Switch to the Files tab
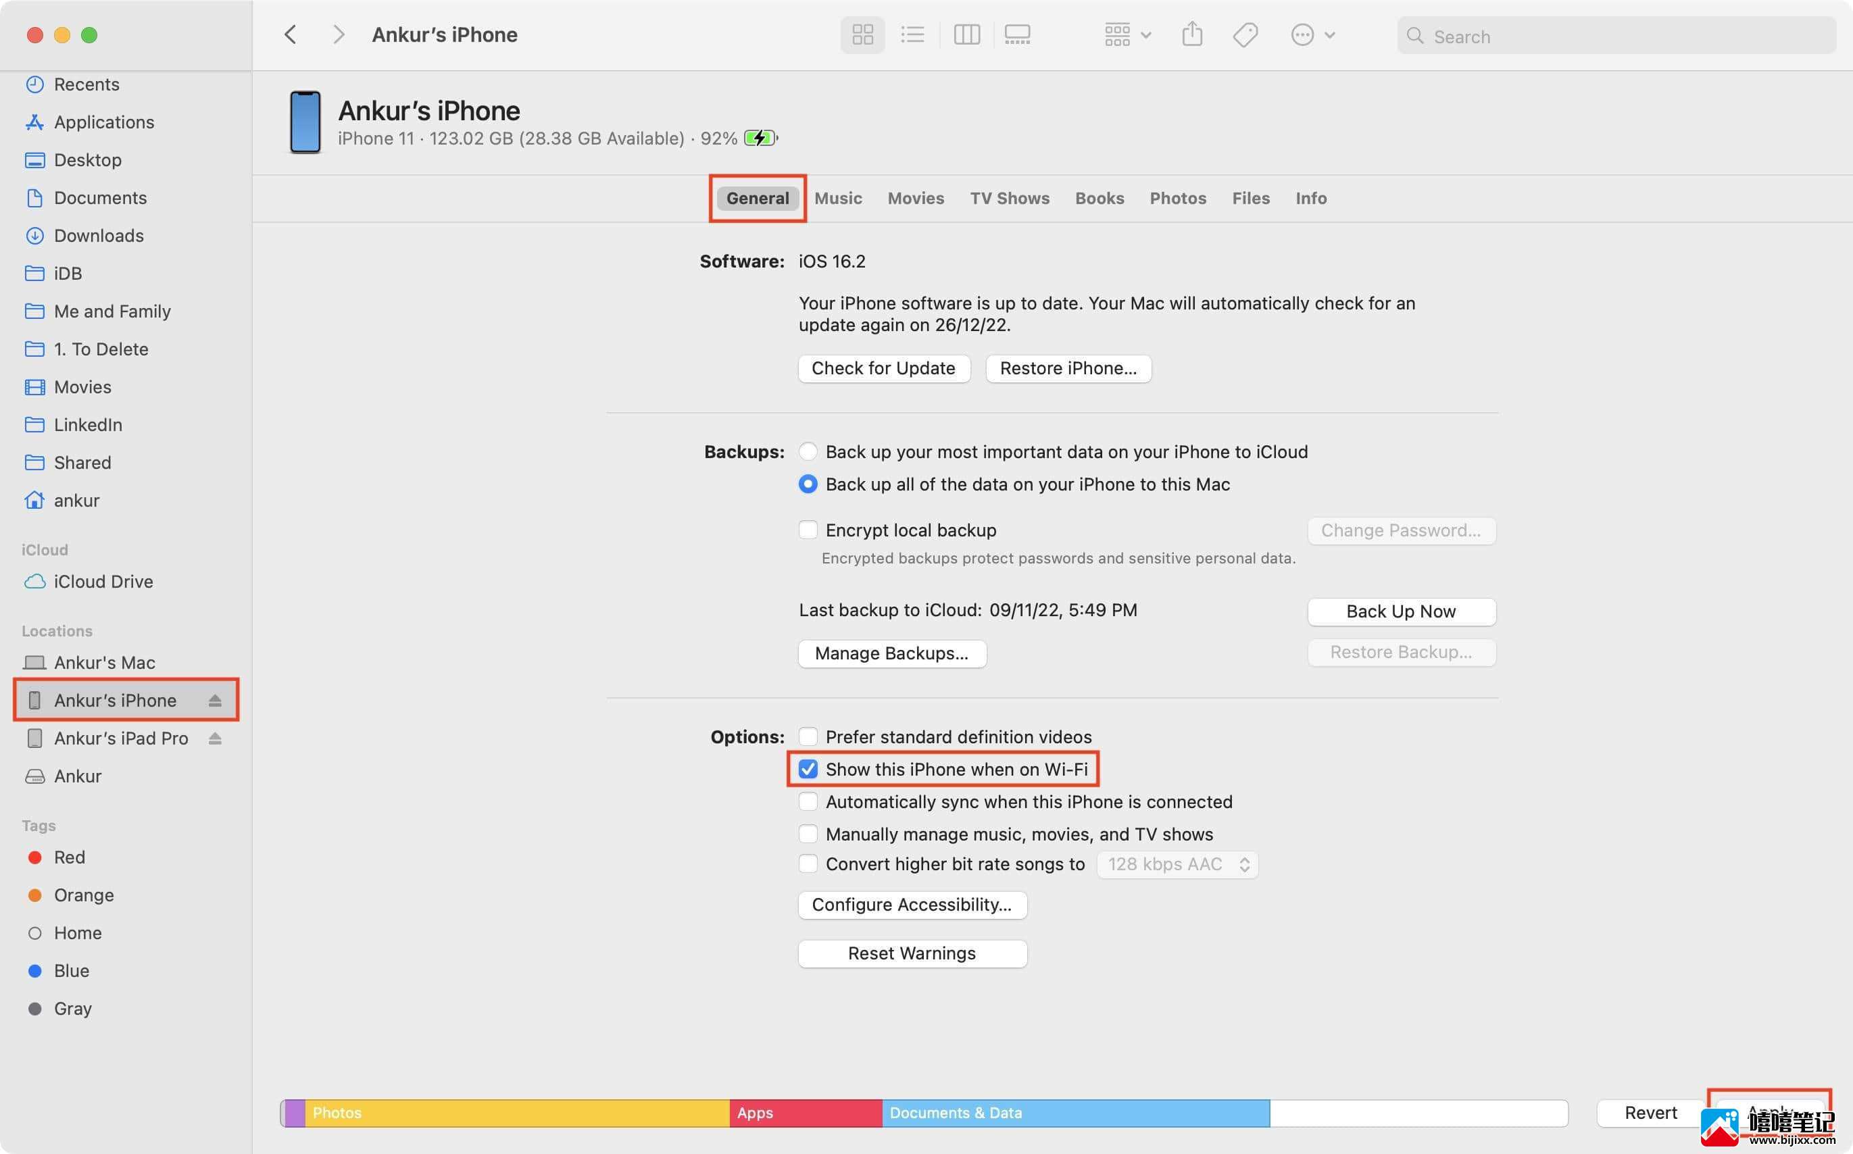Viewport: 1853px width, 1154px height. 1250,199
